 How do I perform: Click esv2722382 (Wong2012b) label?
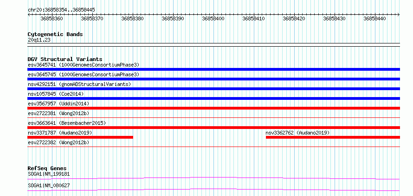click(x=58, y=142)
